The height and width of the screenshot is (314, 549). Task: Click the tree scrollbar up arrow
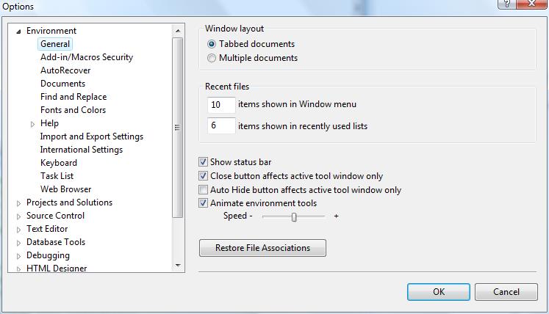(178, 31)
